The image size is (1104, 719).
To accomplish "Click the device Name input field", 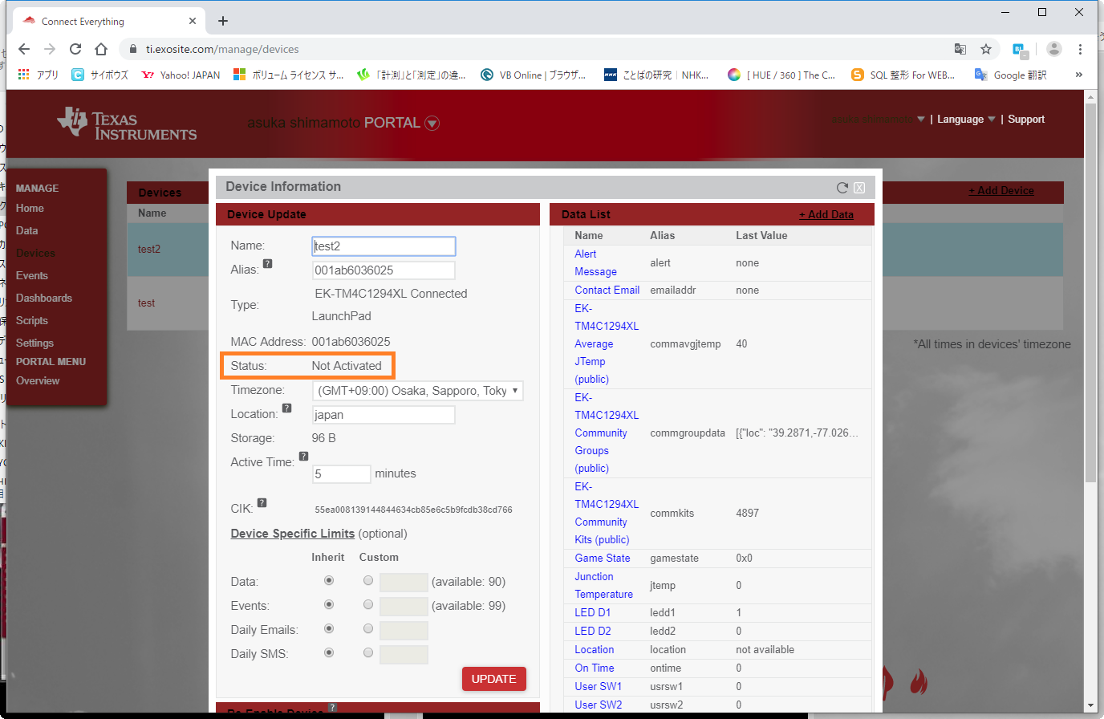I will click(x=384, y=246).
